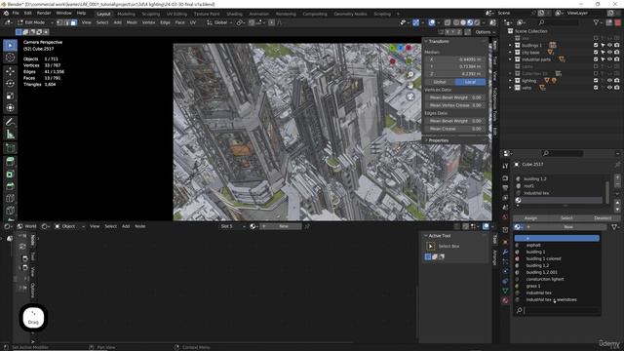This screenshot has width=624, height=351.
Task: Disable render for industrial parts collection
Action: [617, 59]
